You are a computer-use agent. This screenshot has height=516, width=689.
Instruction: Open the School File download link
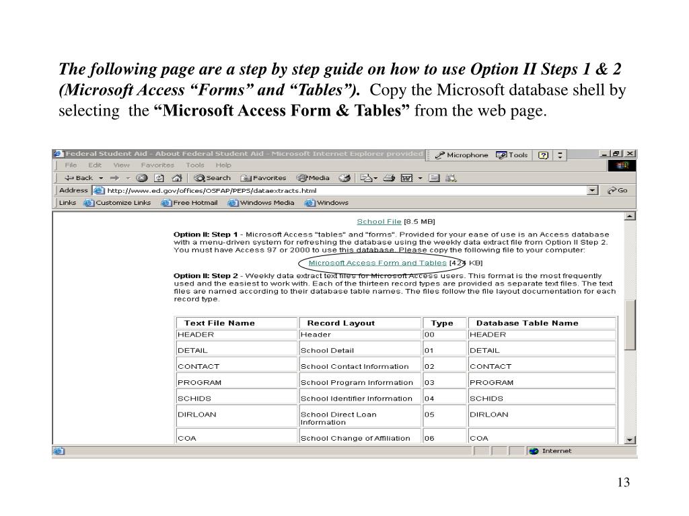pos(379,222)
